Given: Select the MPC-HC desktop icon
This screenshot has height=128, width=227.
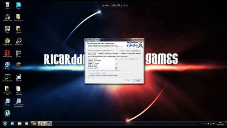Looking at the screenshot, I should tap(18, 78).
